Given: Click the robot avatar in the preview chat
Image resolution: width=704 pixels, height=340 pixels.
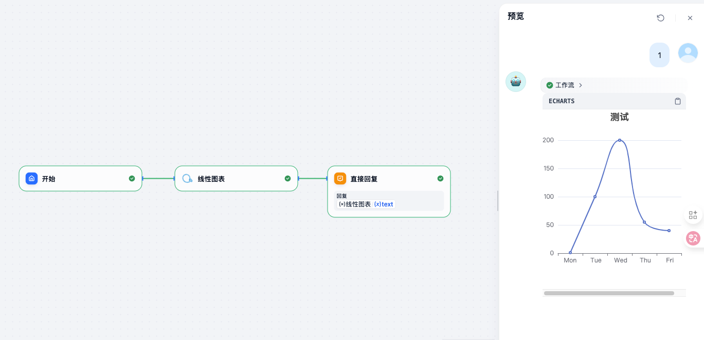Looking at the screenshot, I should 516,82.
